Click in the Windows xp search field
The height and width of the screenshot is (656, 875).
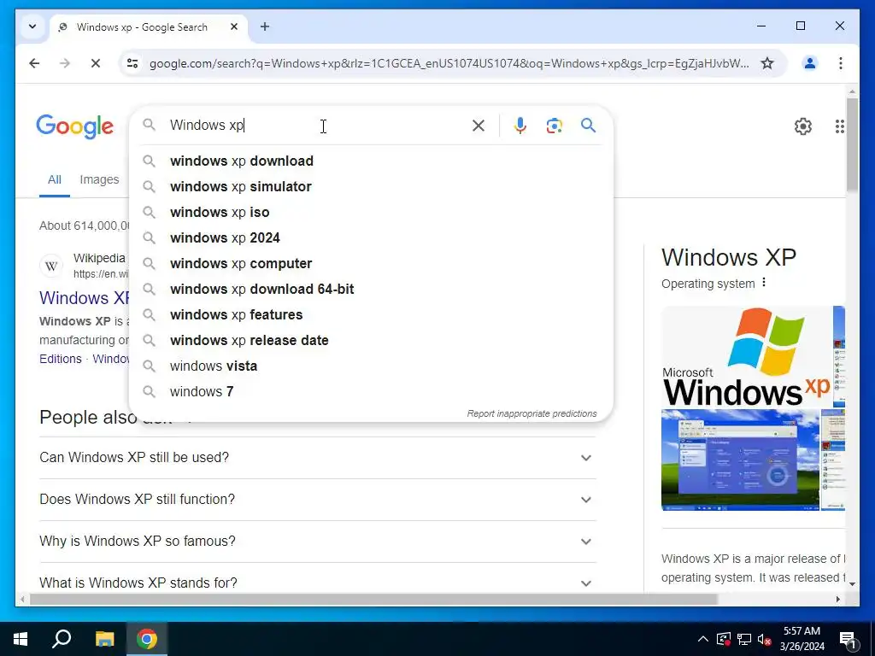(318, 125)
